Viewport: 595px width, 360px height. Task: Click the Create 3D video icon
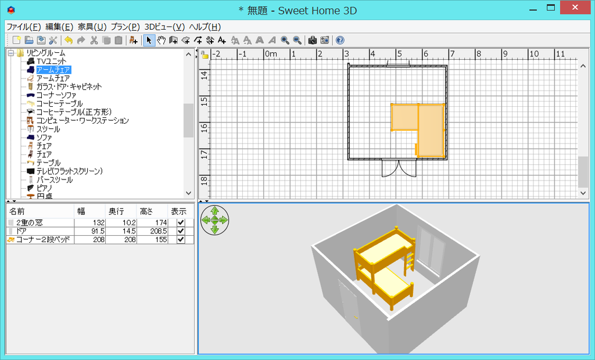click(324, 40)
